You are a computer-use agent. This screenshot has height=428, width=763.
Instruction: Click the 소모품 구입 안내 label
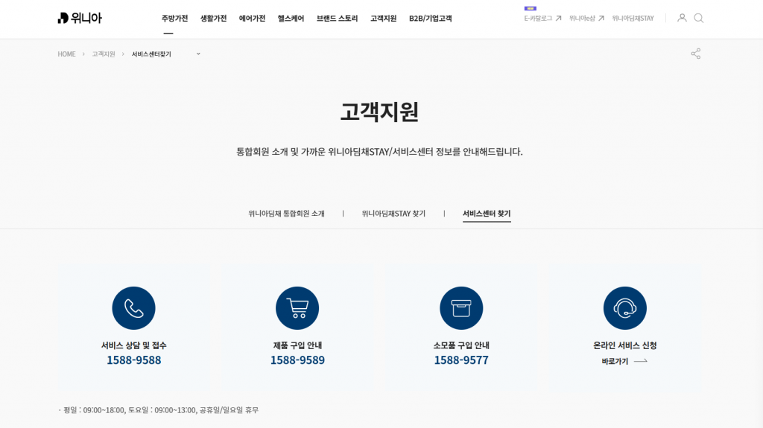pyautogui.click(x=461, y=345)
